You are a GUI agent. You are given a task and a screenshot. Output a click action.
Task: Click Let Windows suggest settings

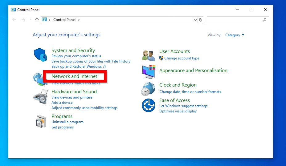[183, 106]
